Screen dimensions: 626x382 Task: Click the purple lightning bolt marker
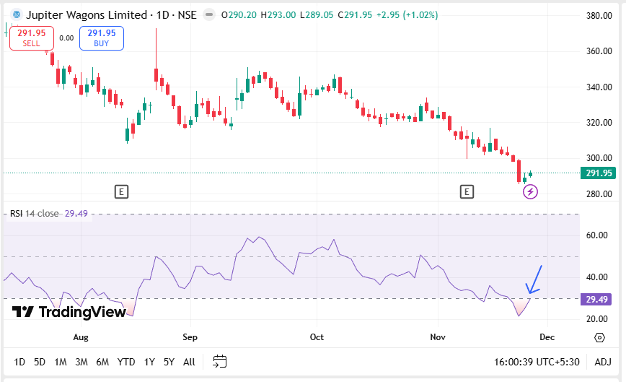[x=531, y=191]
